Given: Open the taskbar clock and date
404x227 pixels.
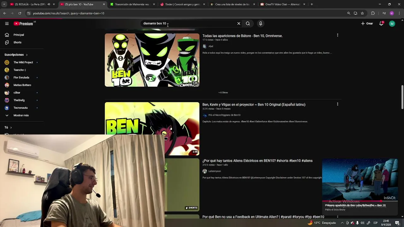Looking at the screenshot, I should coord(386,223).
